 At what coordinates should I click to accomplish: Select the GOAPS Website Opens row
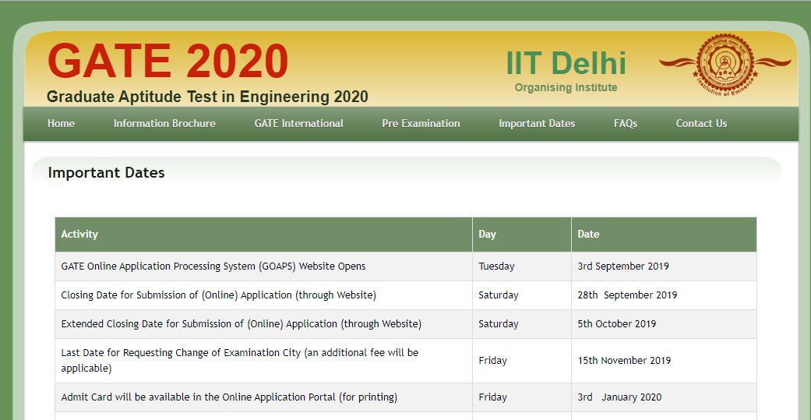(213, 266)
